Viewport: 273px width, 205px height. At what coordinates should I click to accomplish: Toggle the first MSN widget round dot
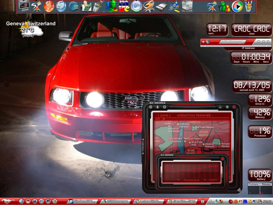tap(203, 42)
